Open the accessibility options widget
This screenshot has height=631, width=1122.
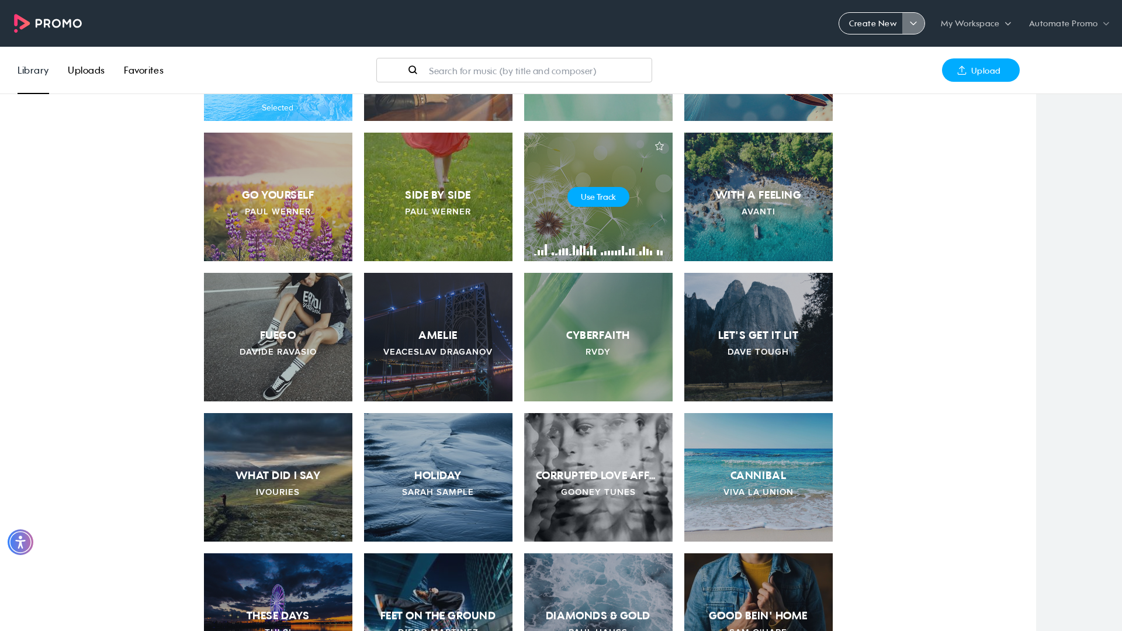click(20, 542)
